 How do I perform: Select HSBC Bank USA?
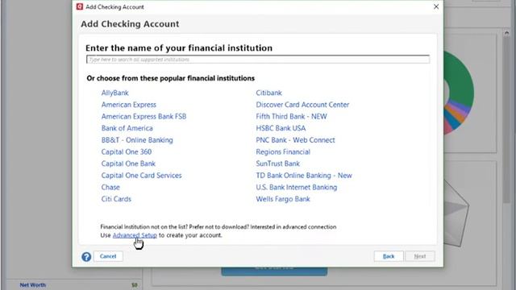(281, 128)
